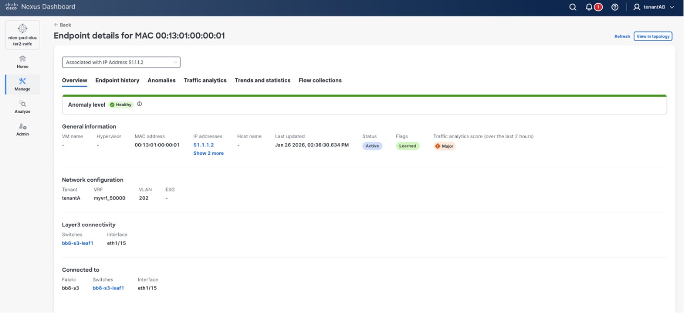Open bb8-s3-leaf1 under Connected to
The width and height of the screenshot is (684, 313).
click(108, 288)
